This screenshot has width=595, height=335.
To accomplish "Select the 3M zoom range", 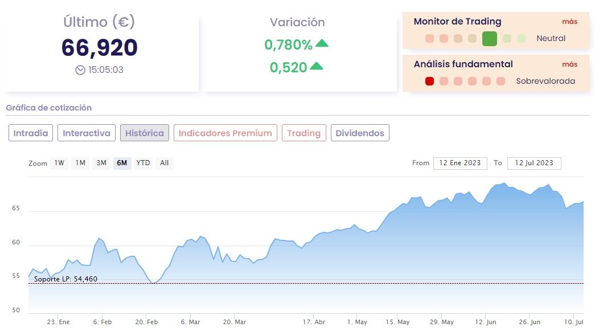I will click(101, 163).
